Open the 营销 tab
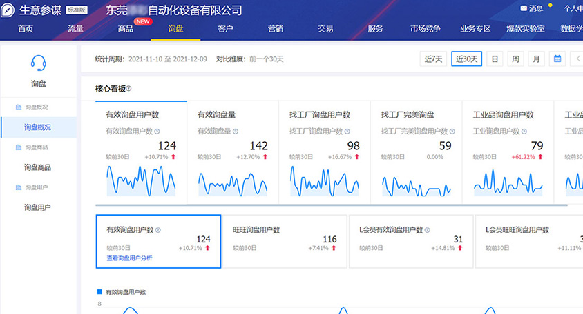 point(276,28)
